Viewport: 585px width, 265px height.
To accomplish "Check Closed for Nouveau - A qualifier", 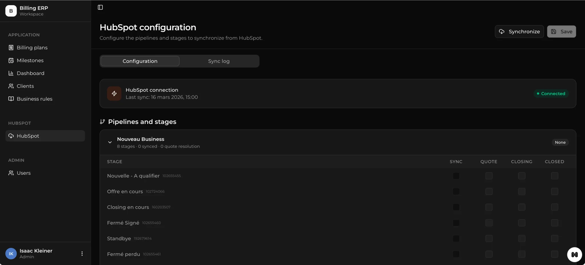I will pos(555,176).
